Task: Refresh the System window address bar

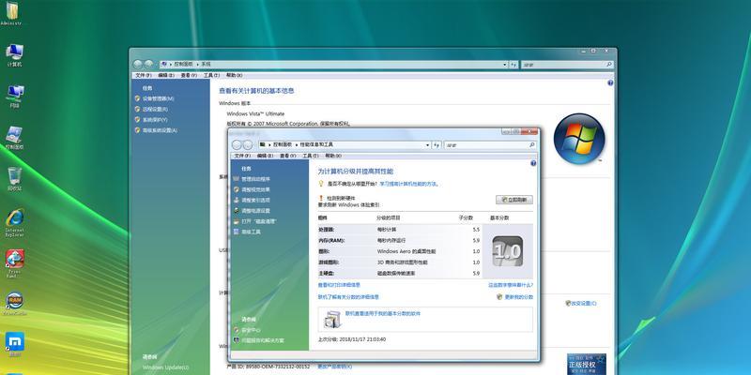Action: coord(513,64)
